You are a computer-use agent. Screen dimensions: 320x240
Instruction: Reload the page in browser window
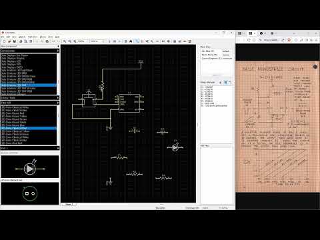(x=249, y=40)
